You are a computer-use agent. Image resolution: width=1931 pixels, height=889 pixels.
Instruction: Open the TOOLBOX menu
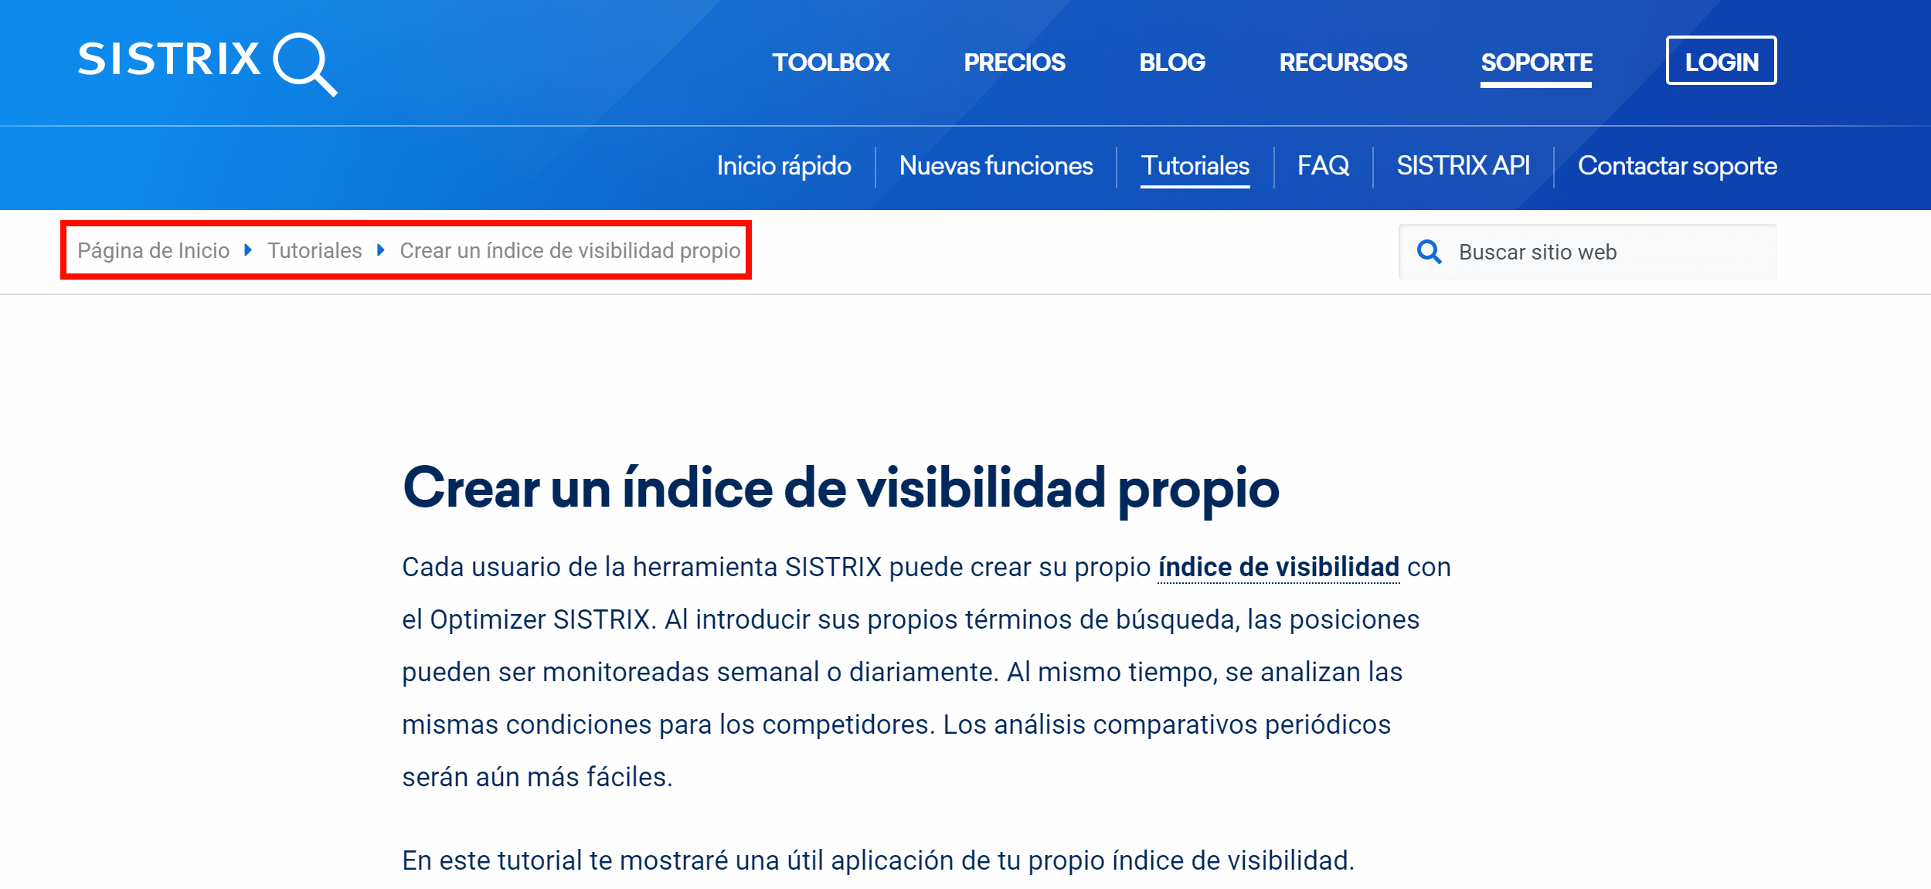click(x=831, y=62)
